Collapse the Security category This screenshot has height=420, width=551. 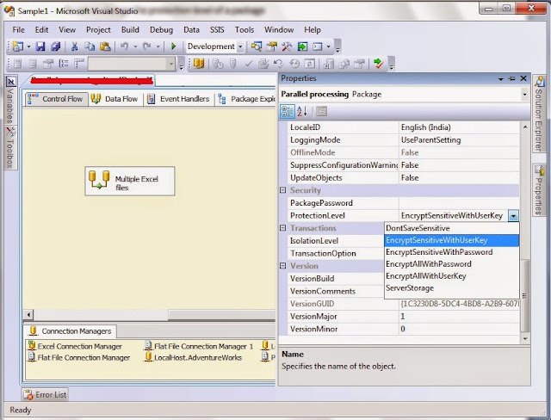[283, 190]
